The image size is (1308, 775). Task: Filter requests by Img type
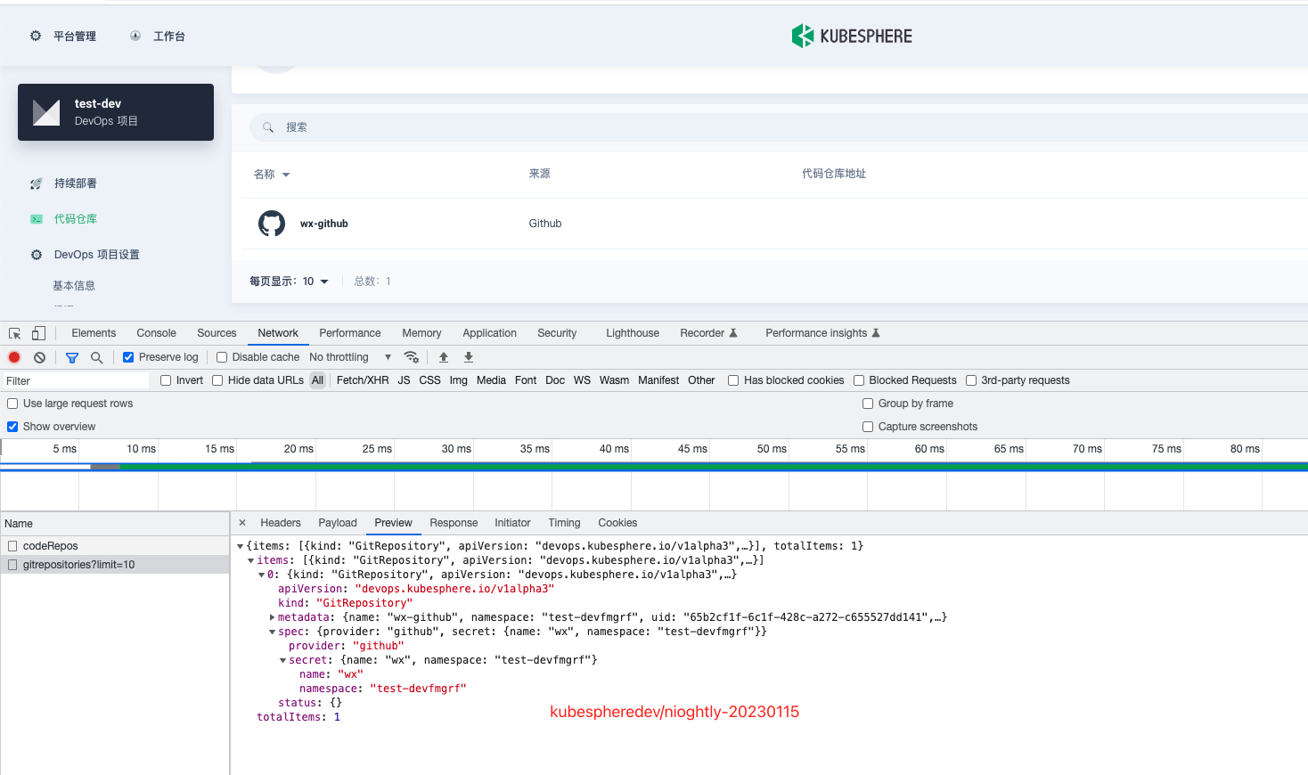pos(459,380)
